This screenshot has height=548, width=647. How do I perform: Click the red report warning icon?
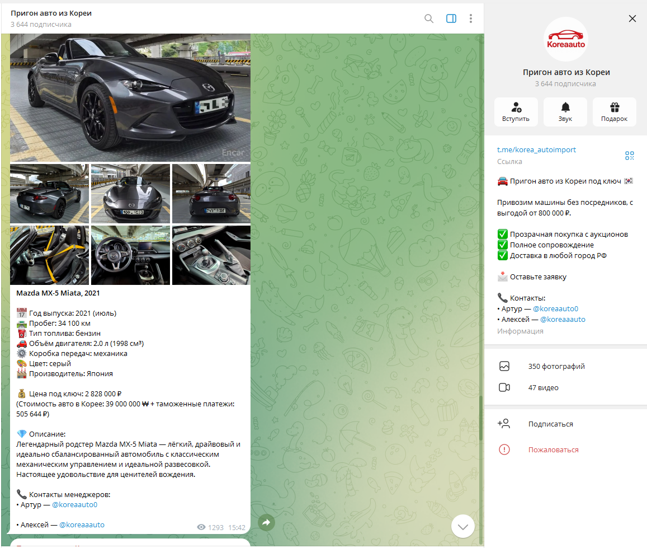[x=504, y=449]
